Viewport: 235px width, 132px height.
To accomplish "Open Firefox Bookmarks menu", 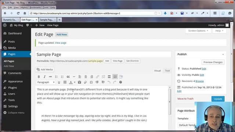I will [x=35, y=7].
